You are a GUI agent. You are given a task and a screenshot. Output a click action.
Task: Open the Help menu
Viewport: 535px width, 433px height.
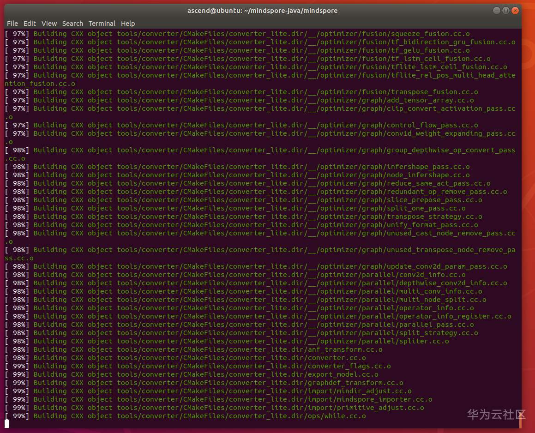click(128, 24)
